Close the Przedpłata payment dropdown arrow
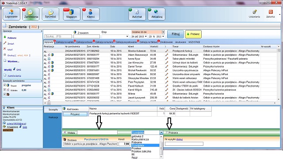This screenshot has width=283, height=159. [x=161, y=132]
